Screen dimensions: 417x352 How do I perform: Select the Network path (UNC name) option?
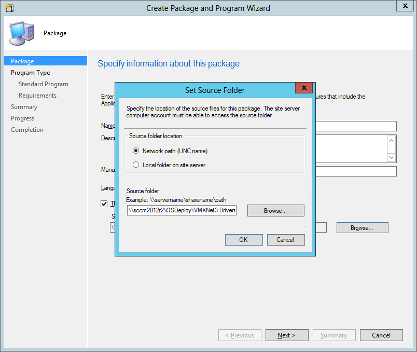click(135, 151)
